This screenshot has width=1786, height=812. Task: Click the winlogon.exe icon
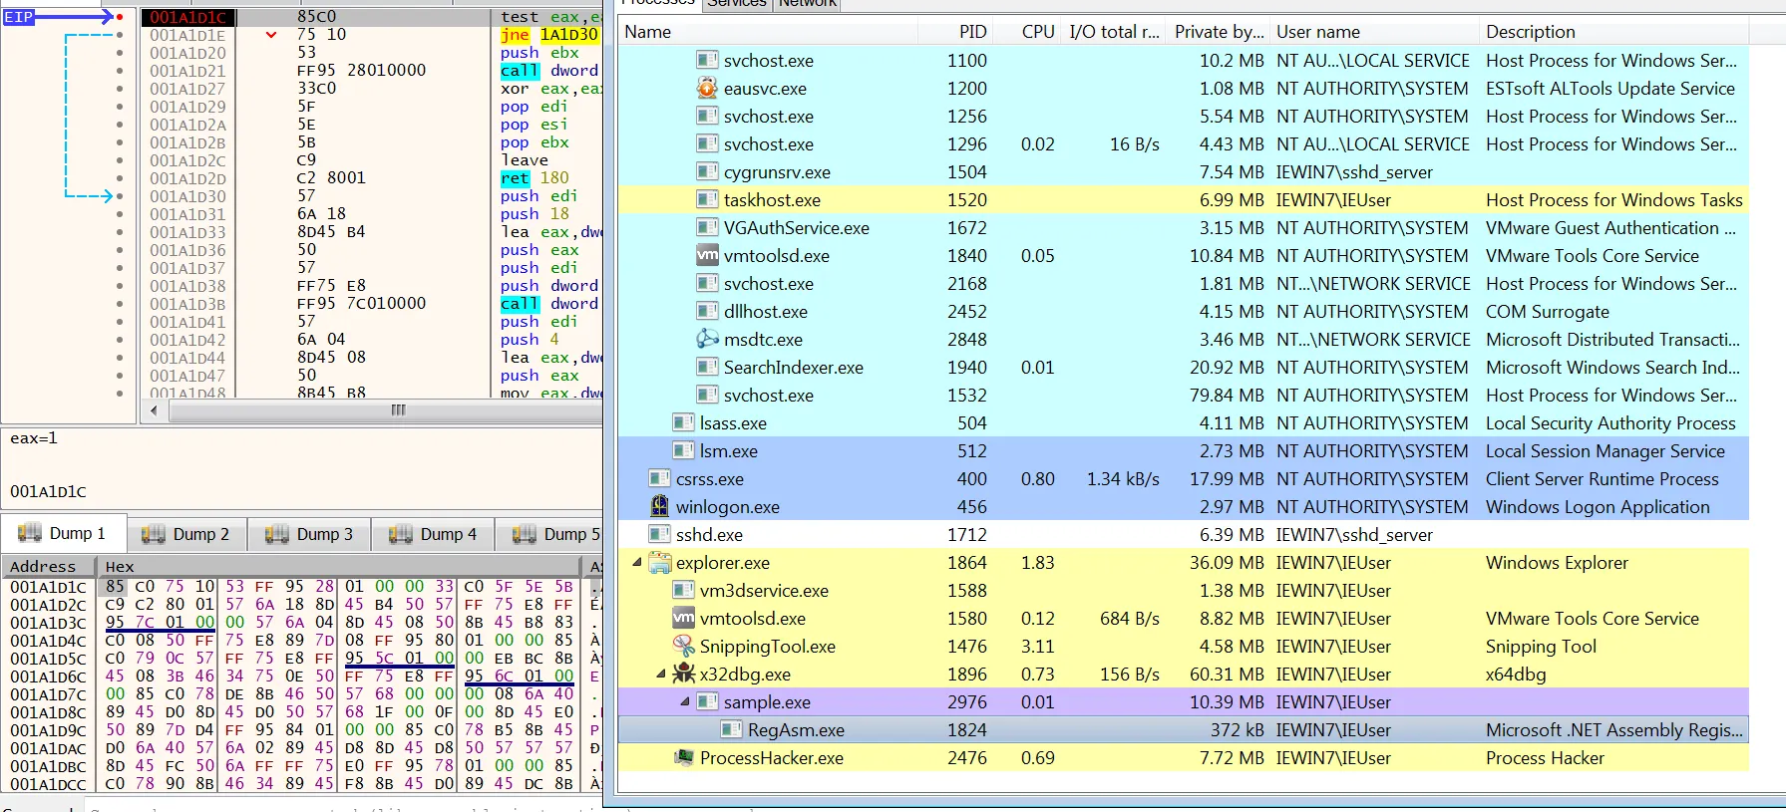[x=659, y=507]
